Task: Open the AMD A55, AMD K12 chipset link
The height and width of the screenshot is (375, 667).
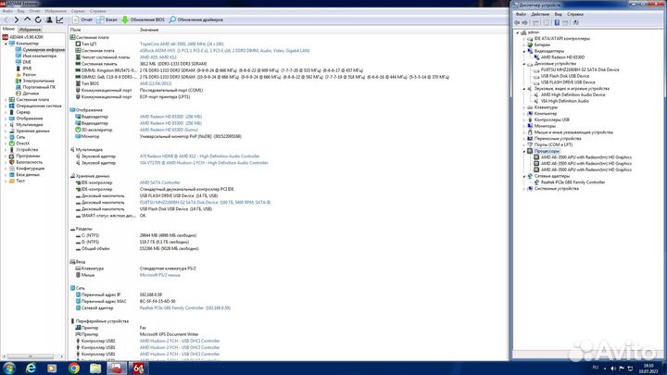Action: [x=157, y=57]
